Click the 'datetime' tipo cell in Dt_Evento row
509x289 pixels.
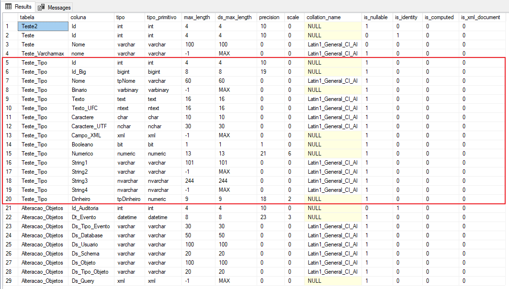pos(129,217)
